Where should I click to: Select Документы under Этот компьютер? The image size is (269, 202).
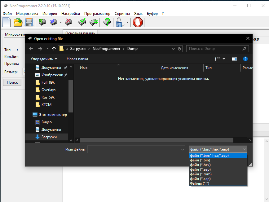(51, 130)
